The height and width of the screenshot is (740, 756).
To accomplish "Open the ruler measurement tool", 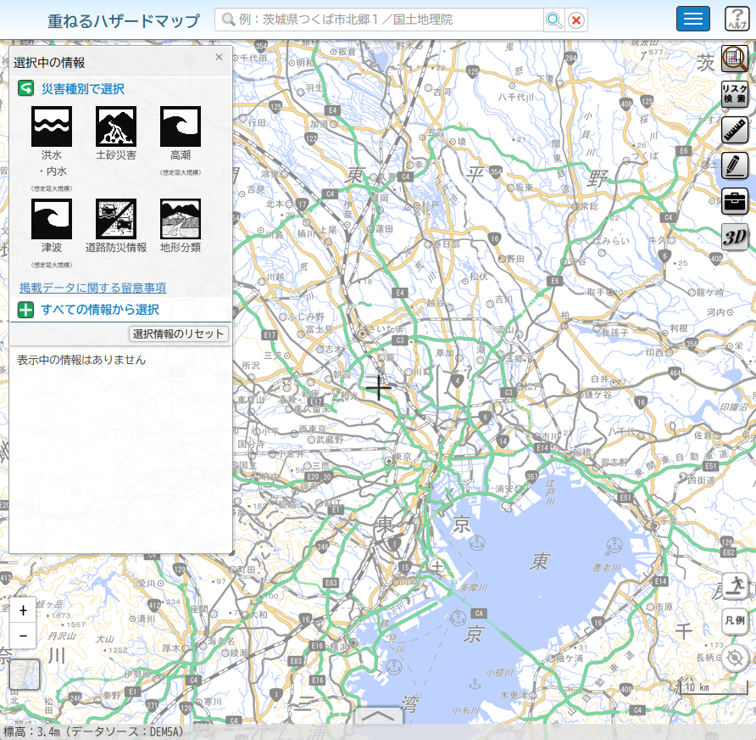I will (735, 130).
